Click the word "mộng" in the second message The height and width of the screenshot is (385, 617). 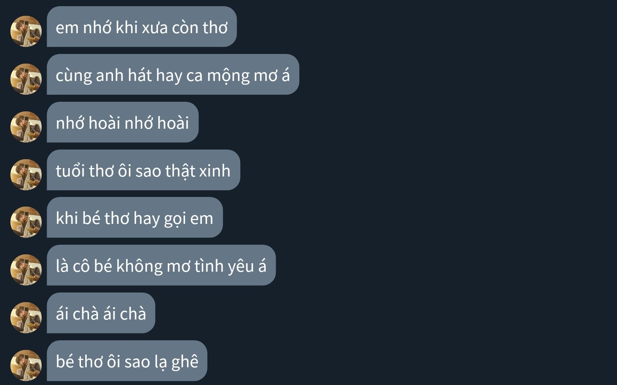click(x=228, y=76)
